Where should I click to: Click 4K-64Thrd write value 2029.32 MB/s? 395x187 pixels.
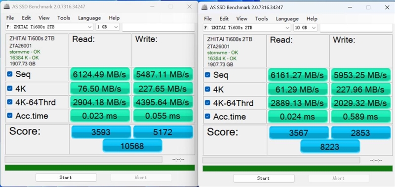(x=361, y=103)
